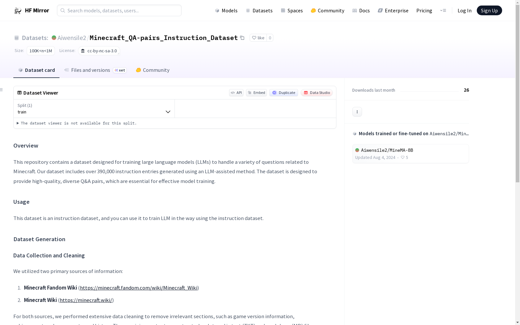Image resolution: width=520 pixels, height=325 pixels.
Task: Open Data Studio
Action: click(x=317, y=93)
